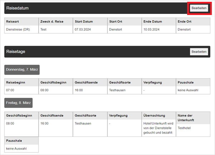Image resolution: width=215 pixels, height=155 pixels.
Task: Click the Hotel/Unterkunft Übernachtung description
Action: pyautogui.click(x=157, y=128)
